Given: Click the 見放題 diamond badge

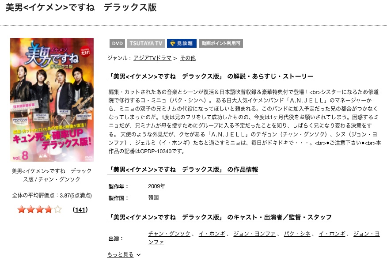Looking at the screenshot, I should [182, 43].
